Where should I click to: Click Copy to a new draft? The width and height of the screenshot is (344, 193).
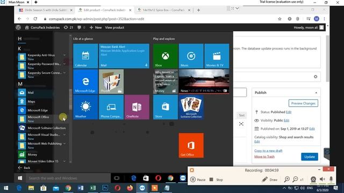[268, 151]
